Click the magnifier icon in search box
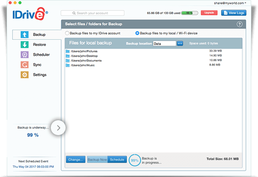The image size is (258, 177). 74,13
